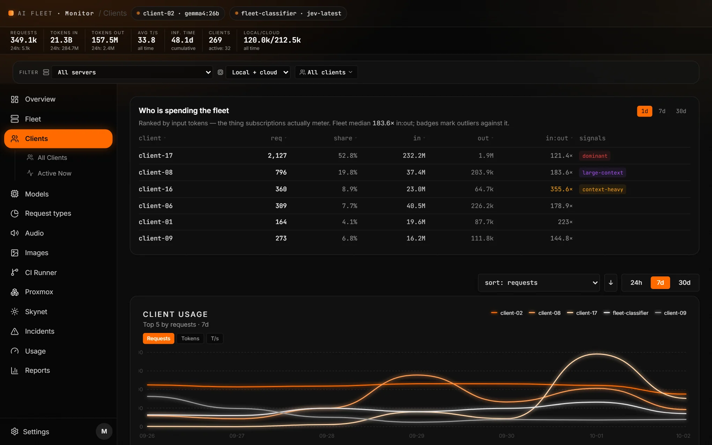Click the context-heavy badge on client-16
Viewport: 712px width, 445px height.
tap(602, 190)
